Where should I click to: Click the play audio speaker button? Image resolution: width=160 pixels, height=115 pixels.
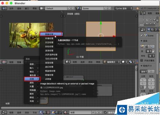[152, 47]
